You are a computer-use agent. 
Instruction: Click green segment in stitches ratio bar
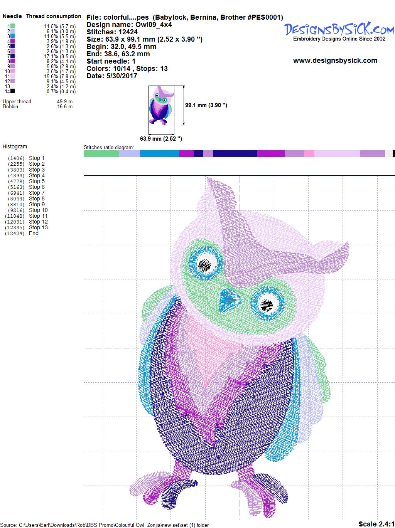101,154
